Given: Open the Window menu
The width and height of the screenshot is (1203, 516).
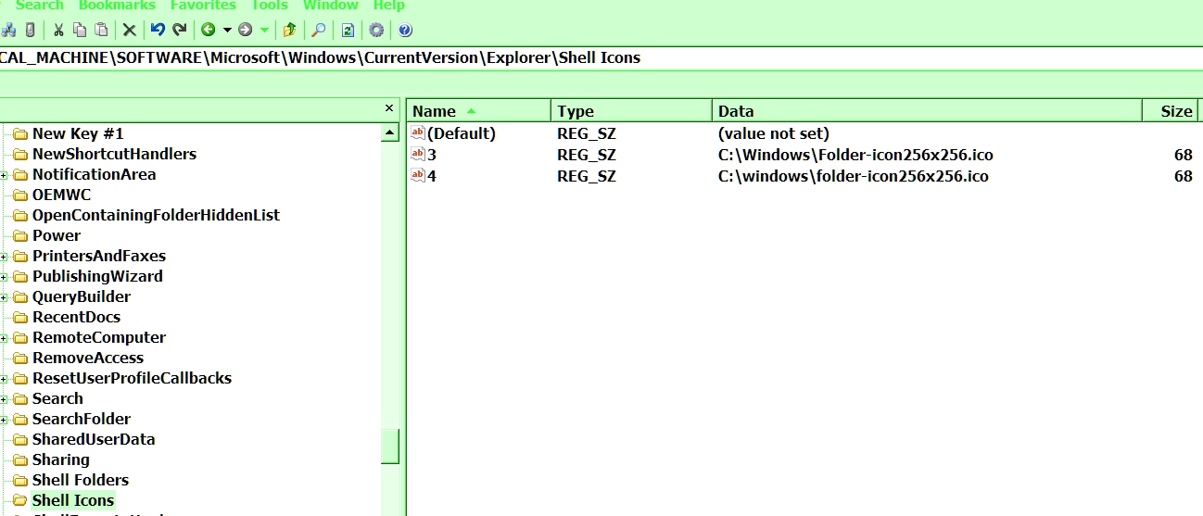Looking at the screenshot, I should coord(331,6).
